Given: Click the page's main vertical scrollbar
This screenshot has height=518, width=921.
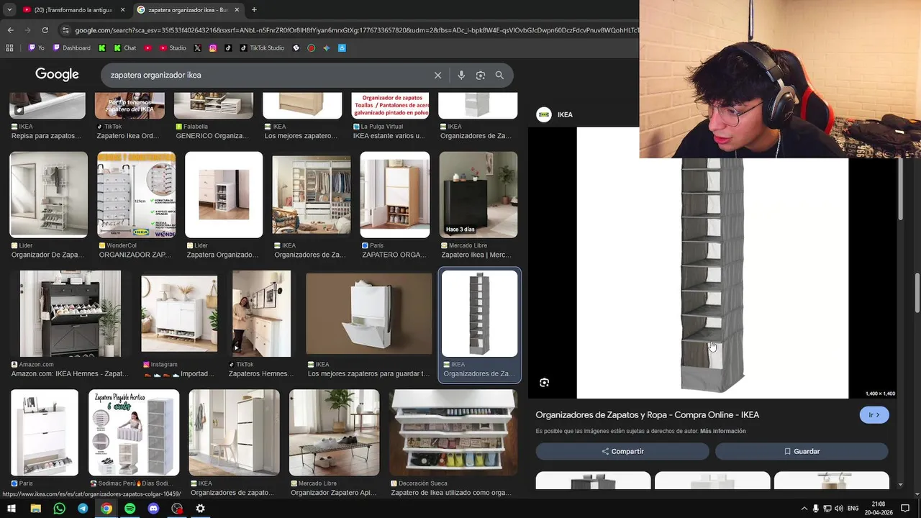Looking at the screenshot, I should pyautogui.click(x=917, y=293).
